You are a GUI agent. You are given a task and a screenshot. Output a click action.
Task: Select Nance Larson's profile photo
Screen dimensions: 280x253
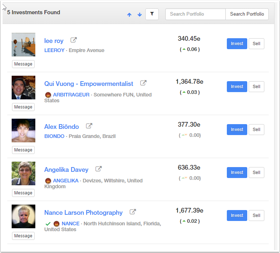point(23,216)
